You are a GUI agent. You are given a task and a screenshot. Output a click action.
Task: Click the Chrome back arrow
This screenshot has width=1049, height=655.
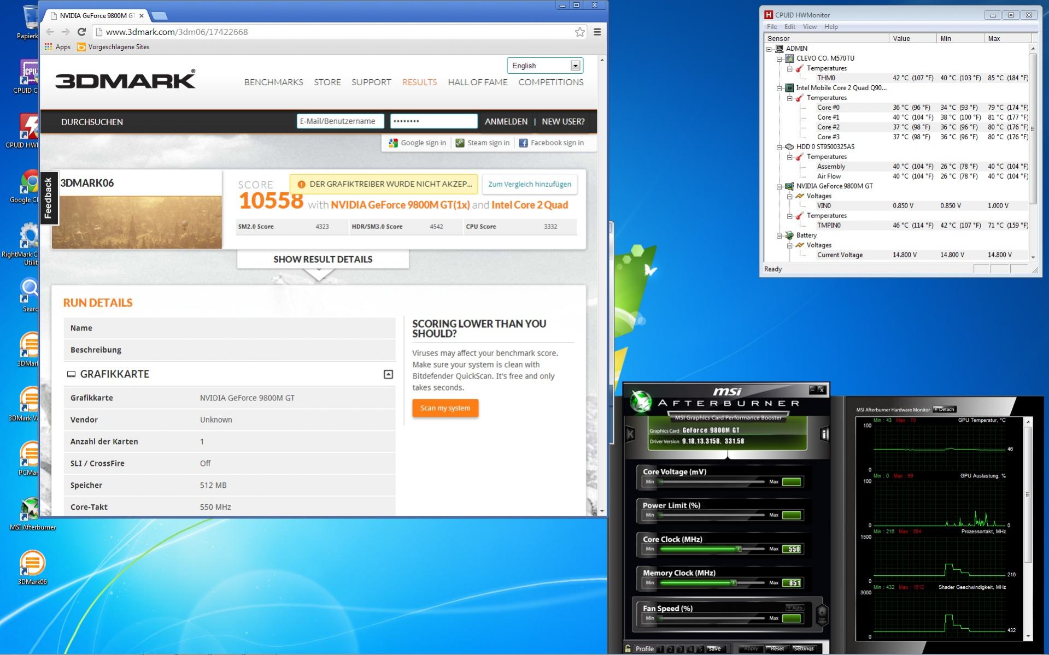[x=50, y=32]
